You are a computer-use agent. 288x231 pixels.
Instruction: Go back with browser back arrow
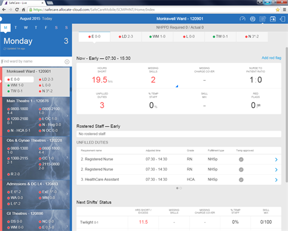point(4,10)
